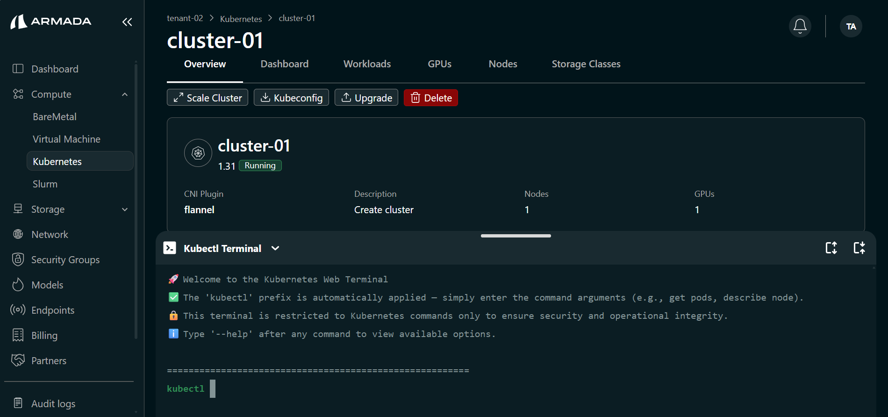Click the Billing receipt icon
The image size is (888, 417).
point(18,335)
